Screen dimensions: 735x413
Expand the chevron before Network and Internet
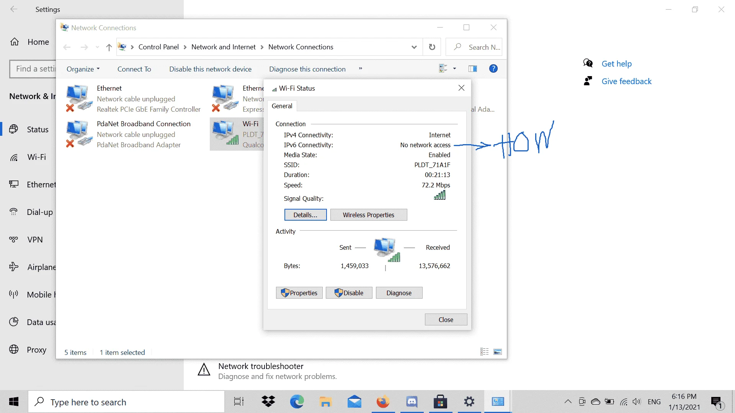point(185,47)
